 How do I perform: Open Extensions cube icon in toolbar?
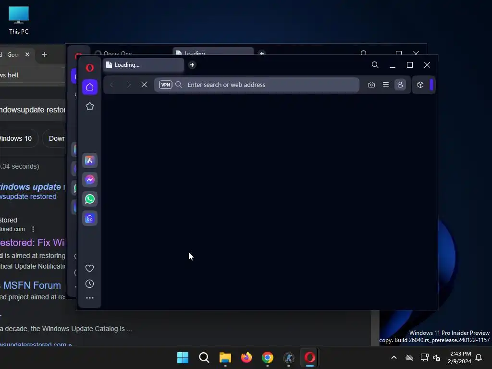(420, 85)
